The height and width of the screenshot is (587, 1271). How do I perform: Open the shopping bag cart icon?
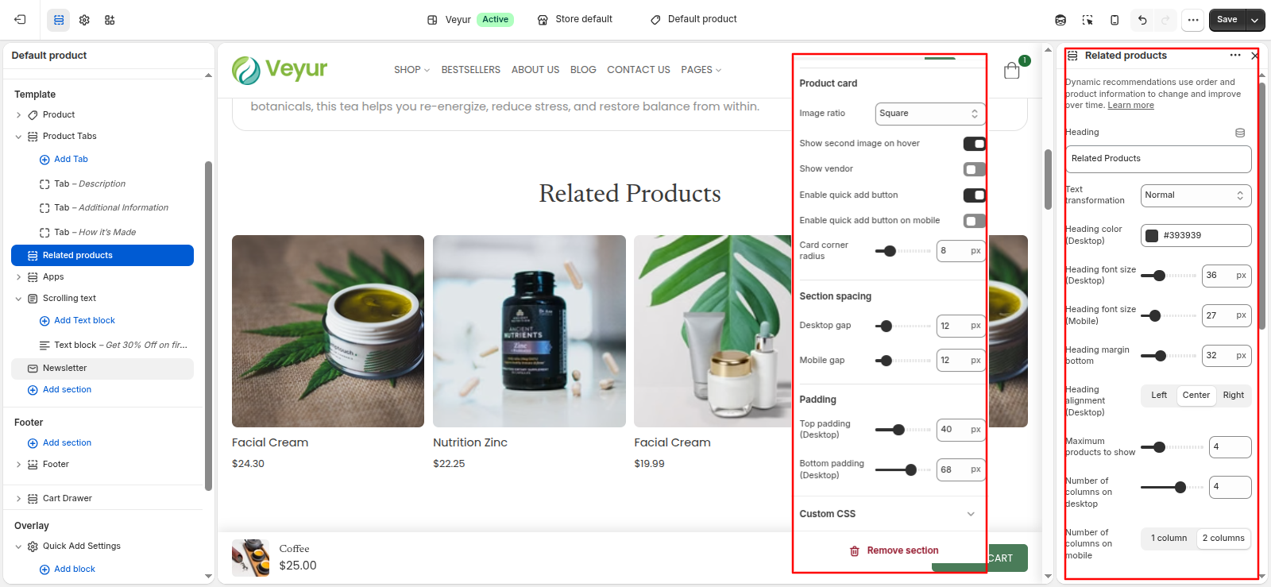1012,71
